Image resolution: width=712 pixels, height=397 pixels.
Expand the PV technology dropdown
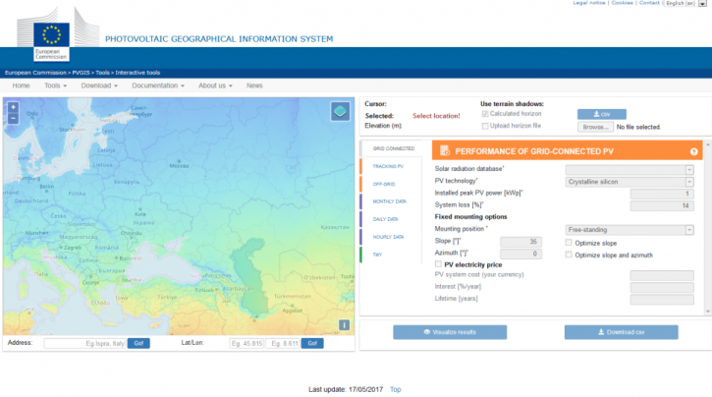coord(630,182)
